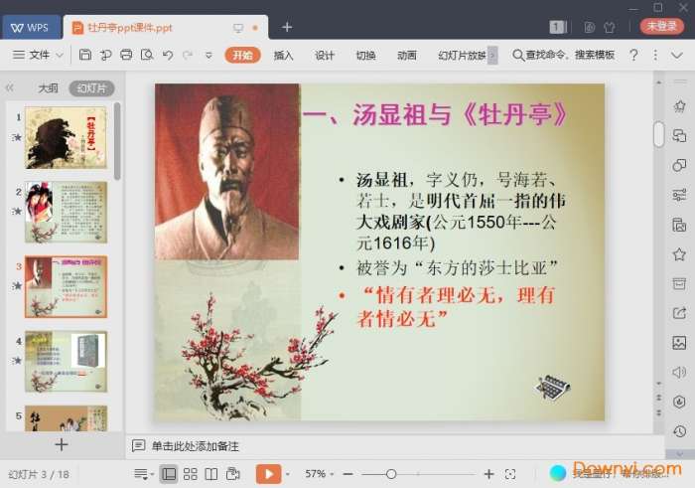Click the notebook action icon on slide
Image resolution: width=695 pixels, height=488 pixels.
(x=553, y=388)
